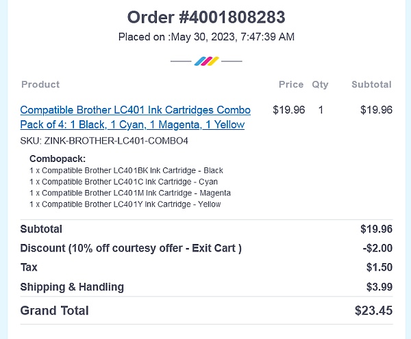Select the LC401C Cyan cartridge line

(123, 182)
